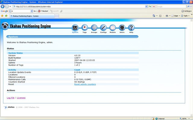The height and width of the screenshot is (120, 193).
Task: Expand the address bar history dropdown
Action: click(x=146, y=7)
